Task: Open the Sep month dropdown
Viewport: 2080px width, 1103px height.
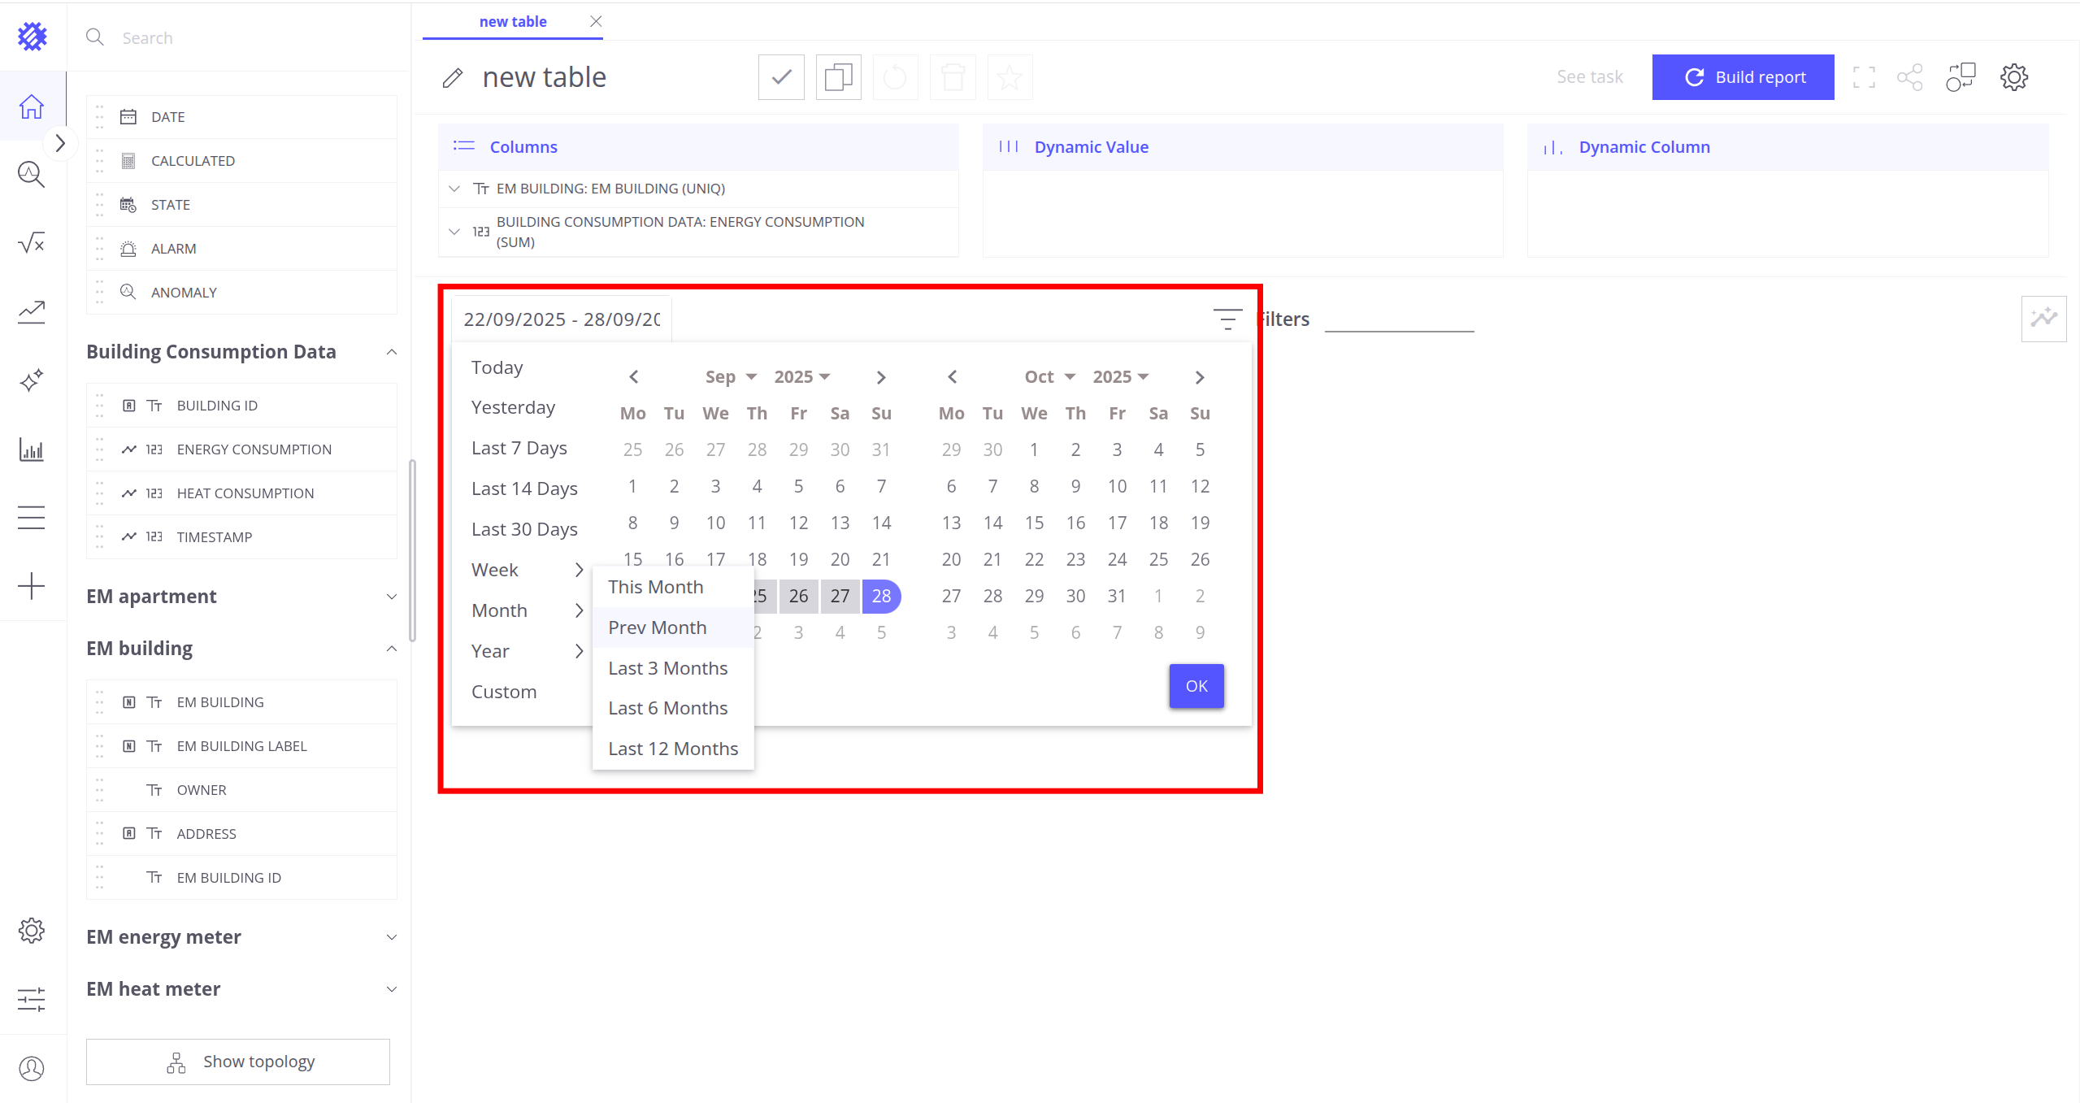Action: click(x=730, y=377)
